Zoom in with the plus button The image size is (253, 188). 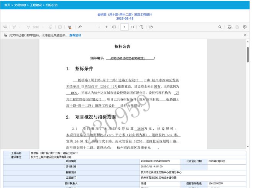[106, 27]
